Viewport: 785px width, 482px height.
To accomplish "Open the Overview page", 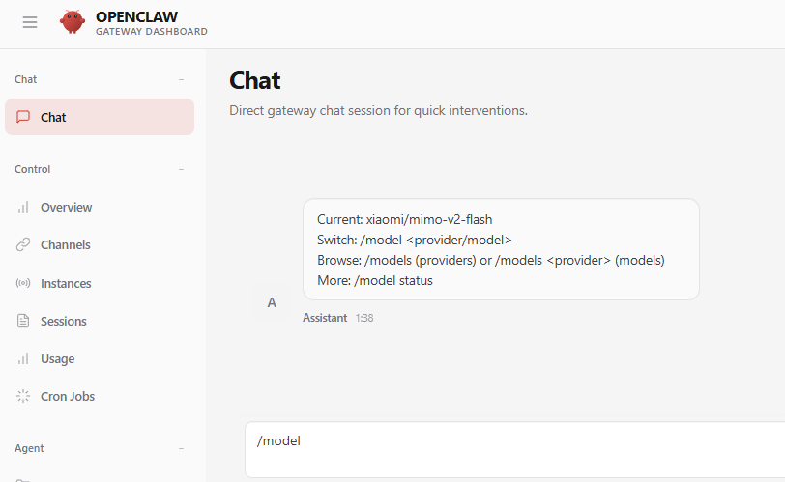I will click(x=66, y=207).
